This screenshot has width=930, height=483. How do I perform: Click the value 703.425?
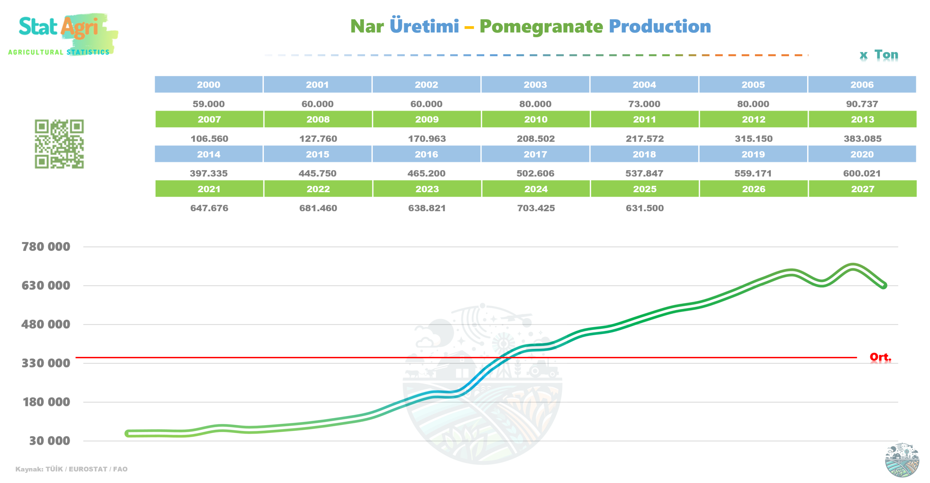(x=535, y=208)
